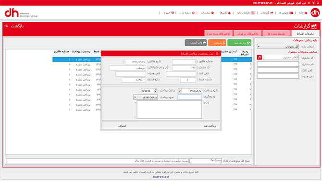
Task: Click the dialog تلفن همراه field
Action: [x=131, y=73]
